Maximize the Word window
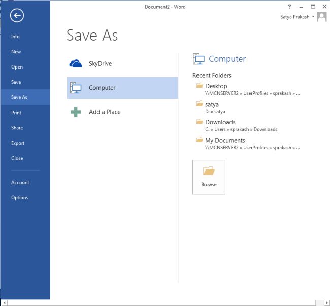This screenshot has width=330, height=306. [x=313, y=7]
